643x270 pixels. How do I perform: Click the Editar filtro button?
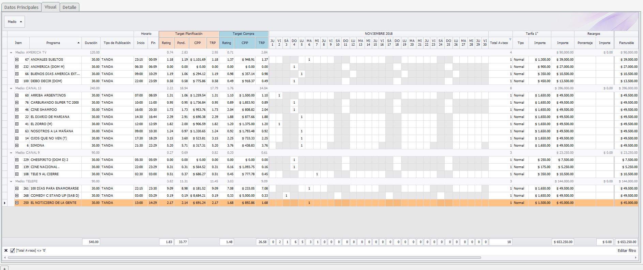(x=627, y=251)
